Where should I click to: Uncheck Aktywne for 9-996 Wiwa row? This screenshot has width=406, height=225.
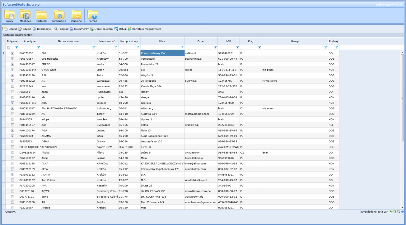click(x=12, y=70)
